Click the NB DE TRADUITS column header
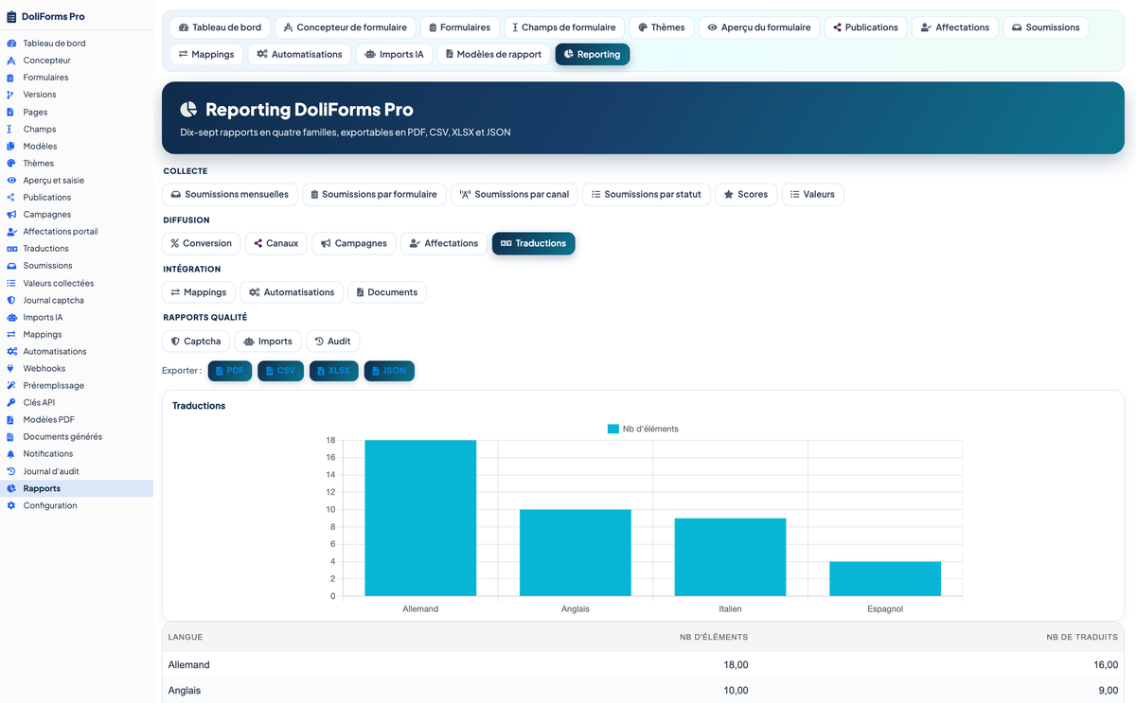The image size is (1136, 703). click(1082, 638)
